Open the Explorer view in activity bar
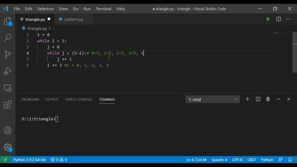Screen dimensions: 297x167 tap(8, 21)
